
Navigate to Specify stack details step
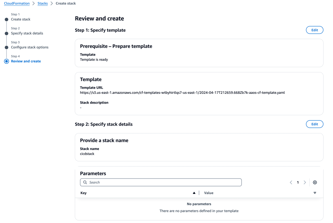(27, 33)
